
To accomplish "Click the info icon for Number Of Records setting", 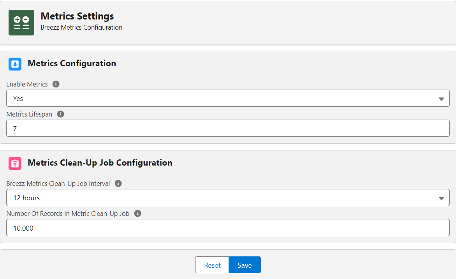I will pos(137,213).
